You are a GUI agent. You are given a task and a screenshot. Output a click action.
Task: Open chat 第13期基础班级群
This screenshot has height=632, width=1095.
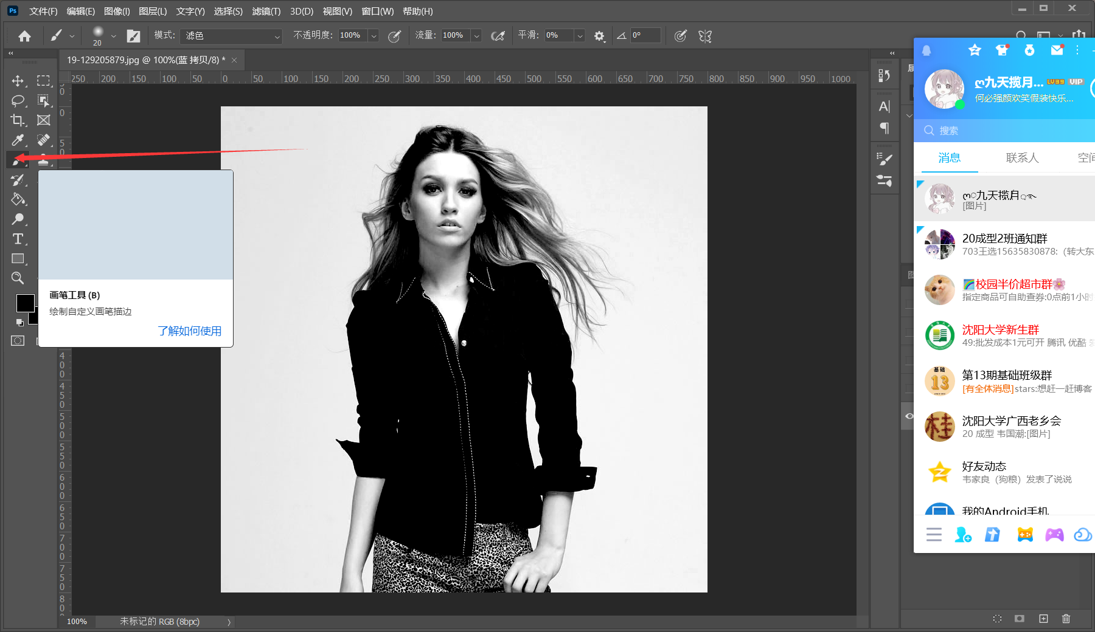(x=1004, y=381)
